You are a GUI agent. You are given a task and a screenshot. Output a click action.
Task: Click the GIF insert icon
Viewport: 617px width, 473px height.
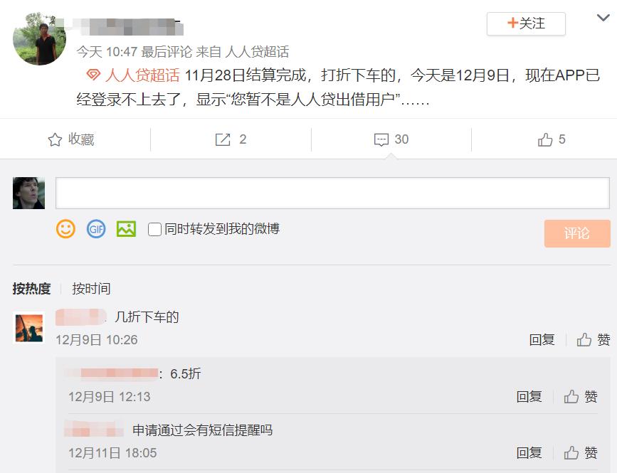(x=95, y=229)
